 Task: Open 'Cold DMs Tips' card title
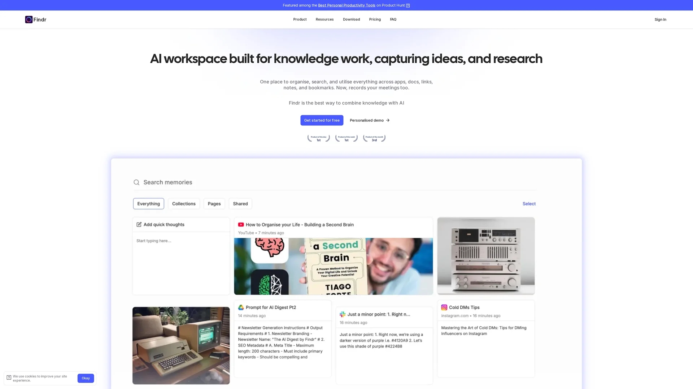(x=464, y=307)
